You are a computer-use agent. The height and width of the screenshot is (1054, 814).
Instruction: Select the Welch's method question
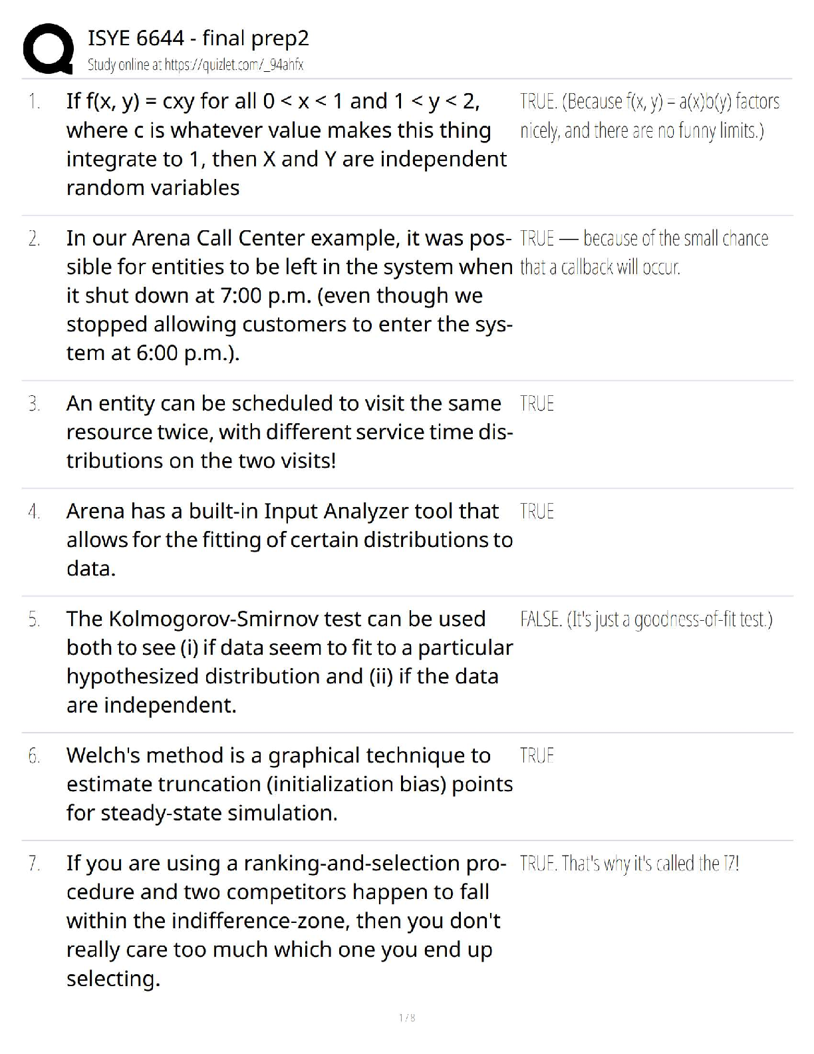(x=289, y=784)
